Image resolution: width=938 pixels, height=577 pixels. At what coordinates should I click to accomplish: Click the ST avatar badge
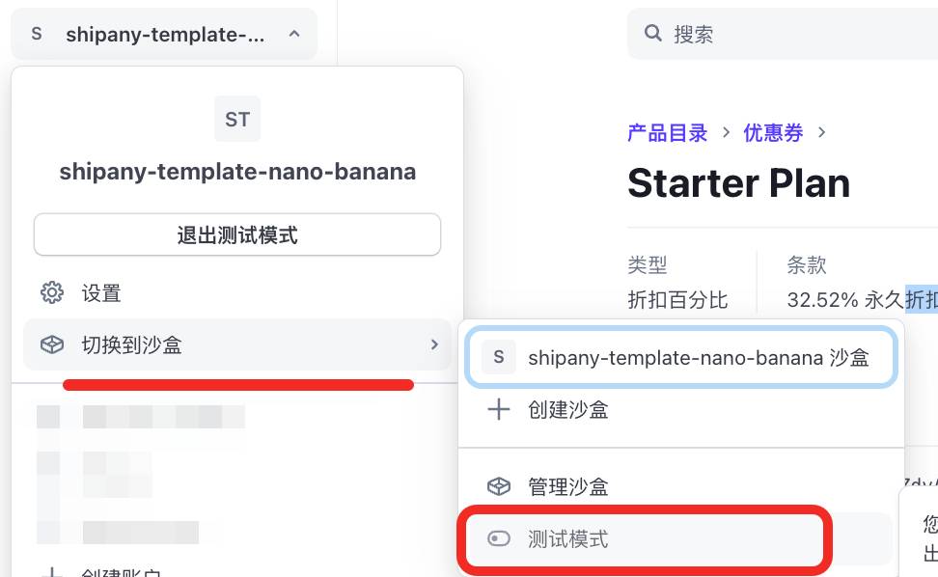coord(237,120)
